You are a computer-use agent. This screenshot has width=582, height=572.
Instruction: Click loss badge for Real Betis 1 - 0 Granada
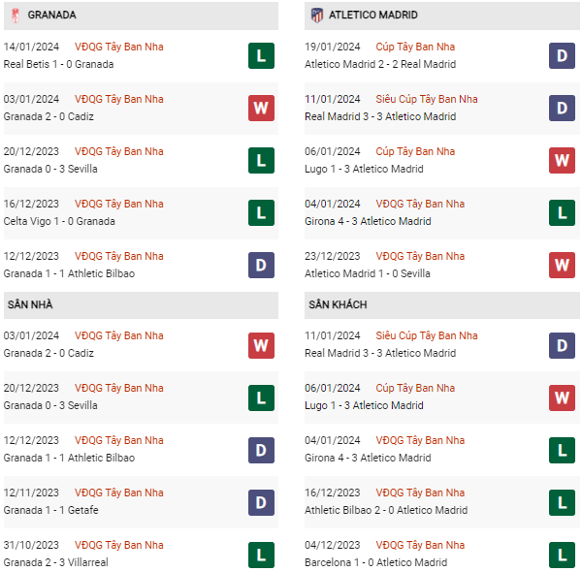tap(260, 55)
